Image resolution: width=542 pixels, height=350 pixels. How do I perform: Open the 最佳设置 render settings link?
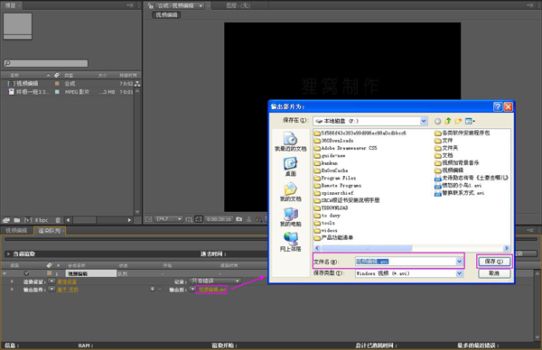click(x=67, y=281)
